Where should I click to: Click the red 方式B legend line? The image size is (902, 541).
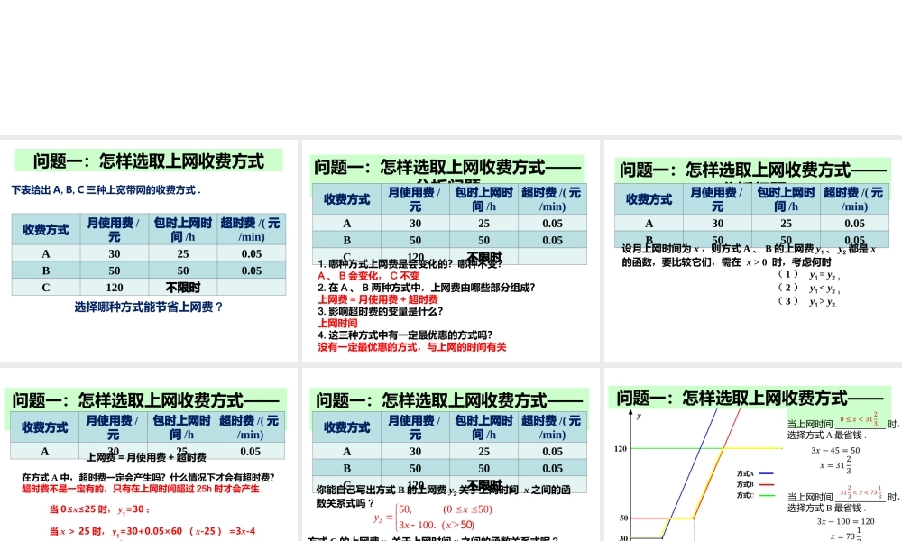767,484
